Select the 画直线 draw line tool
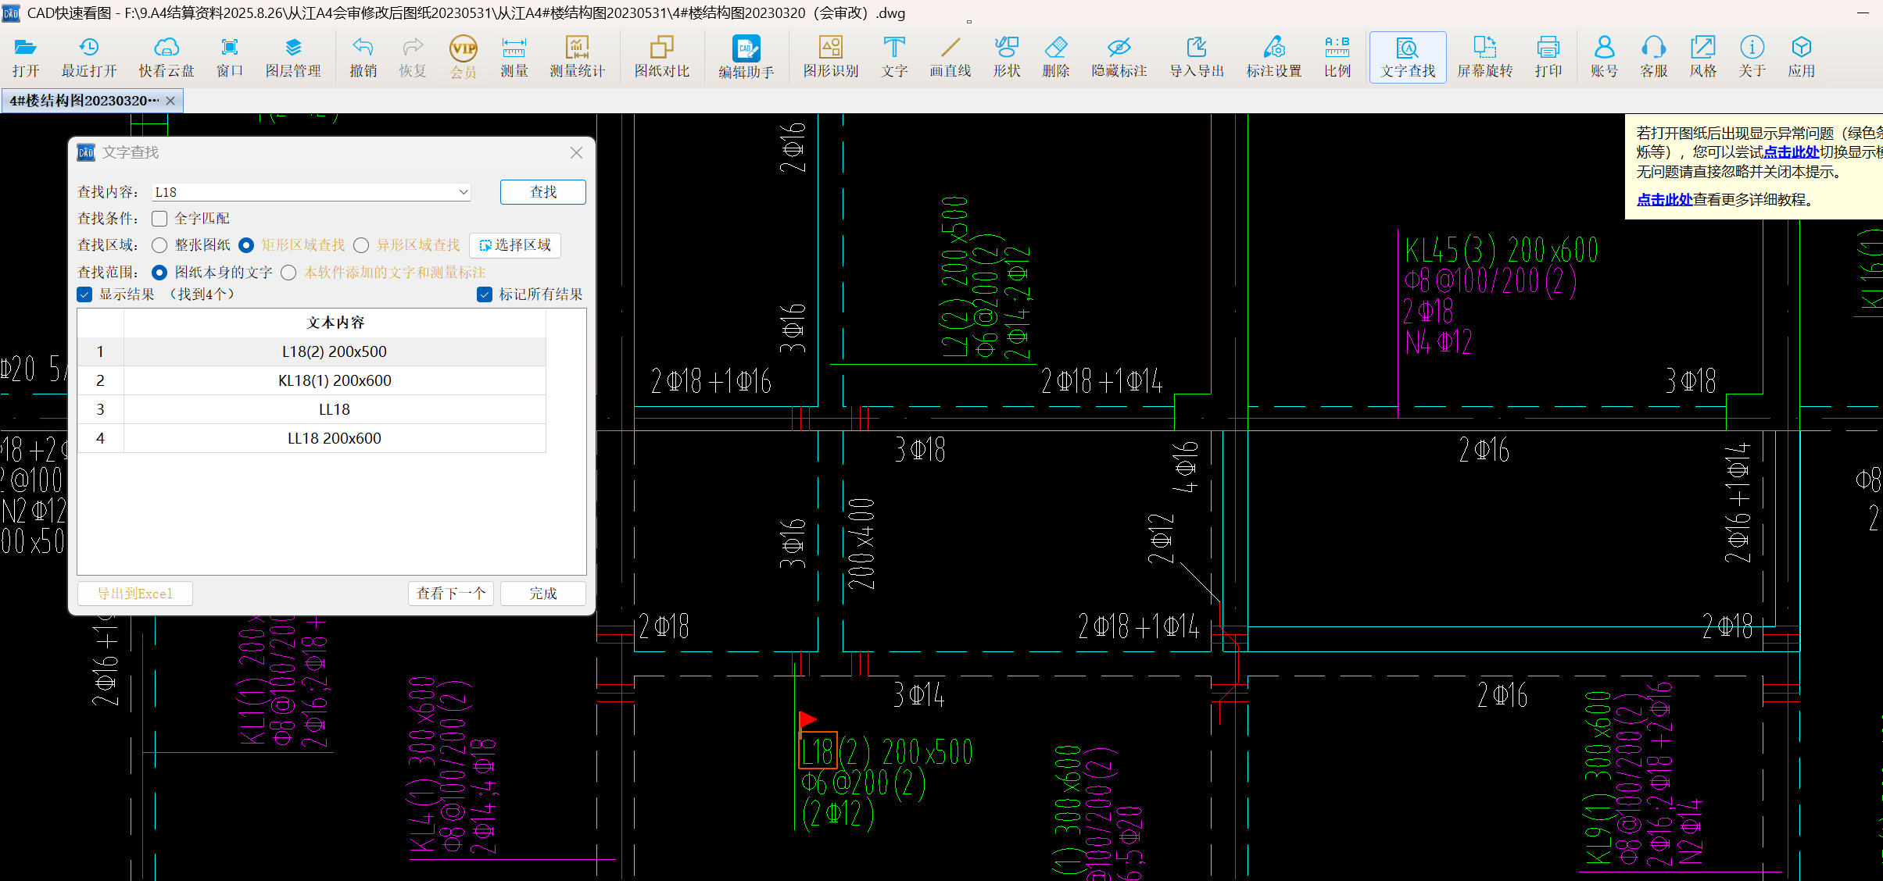This screenshot has width=1883, height=881. pyautogui.click(x=950, y=56)
